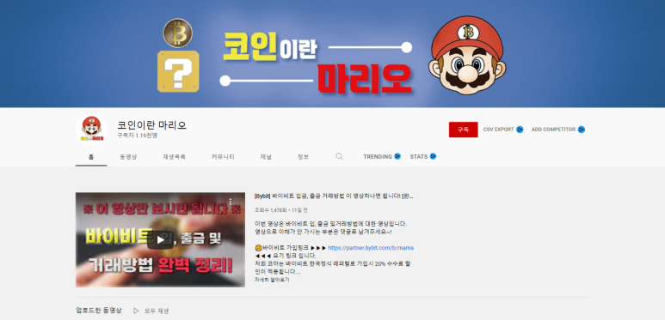Screen dimensions: 665x320
Task: Open the [Bybit] featured video title
Action: (334, 196)
